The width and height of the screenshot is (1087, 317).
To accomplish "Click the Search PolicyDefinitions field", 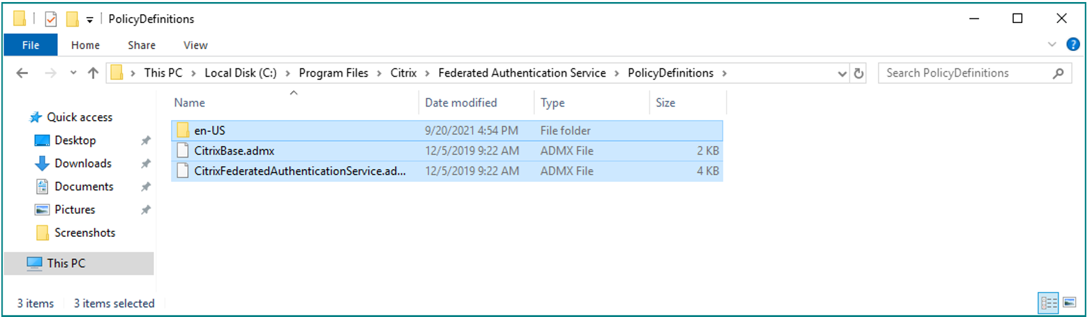I will (x=964, y=73).
